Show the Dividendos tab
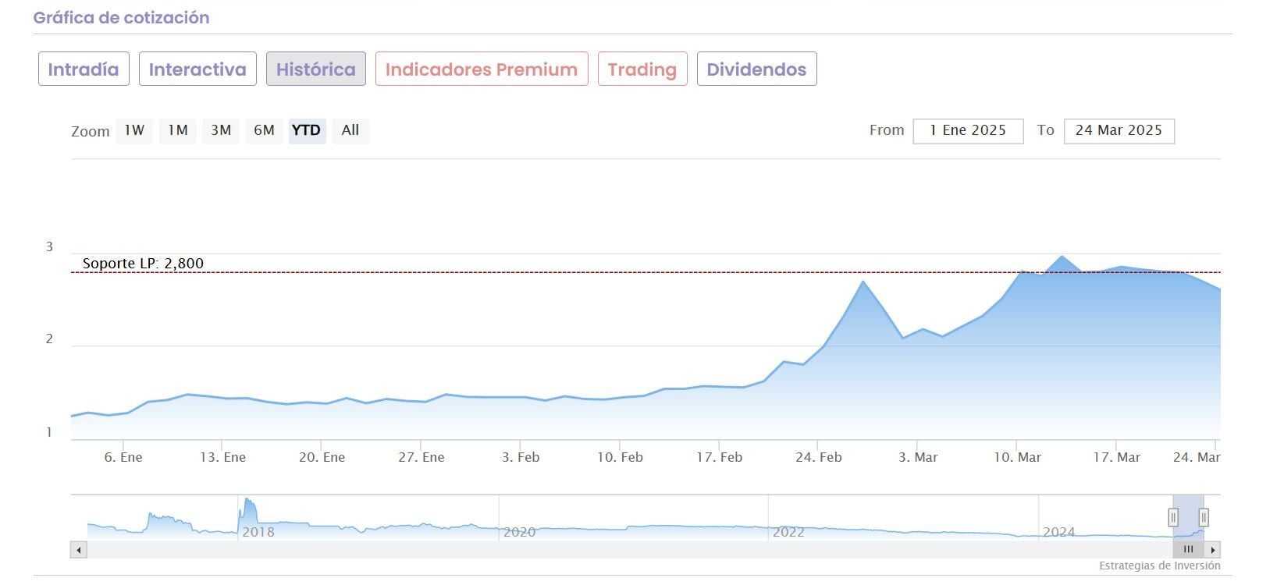 (x=756, y=69)
